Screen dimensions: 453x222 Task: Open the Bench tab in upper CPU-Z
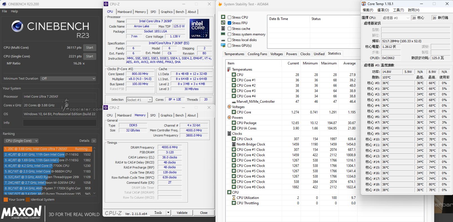tap(180, 12)
